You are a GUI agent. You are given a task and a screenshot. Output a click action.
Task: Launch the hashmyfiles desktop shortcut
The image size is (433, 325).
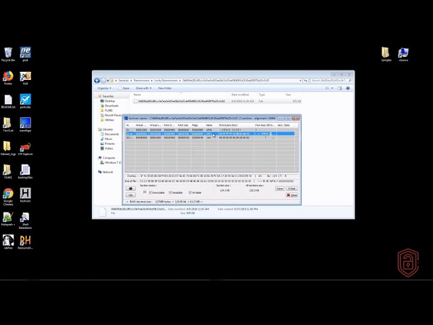pos(25,171)
